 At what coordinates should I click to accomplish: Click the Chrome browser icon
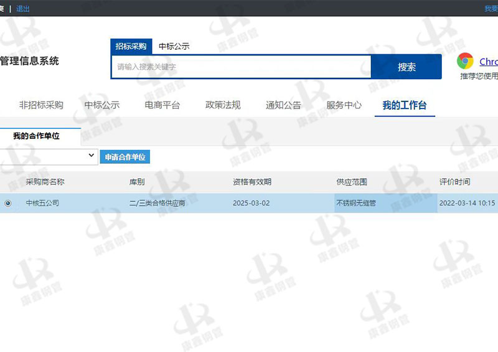tap(465, 61)
